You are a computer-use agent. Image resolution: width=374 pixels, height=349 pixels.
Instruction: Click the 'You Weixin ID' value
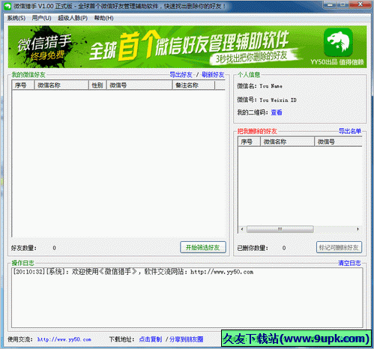coord(278,100)
